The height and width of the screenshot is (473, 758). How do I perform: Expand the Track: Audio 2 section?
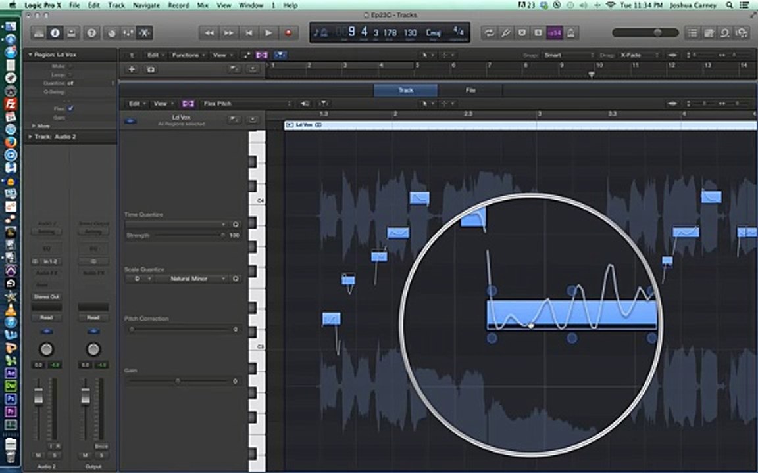click(30, 137)
